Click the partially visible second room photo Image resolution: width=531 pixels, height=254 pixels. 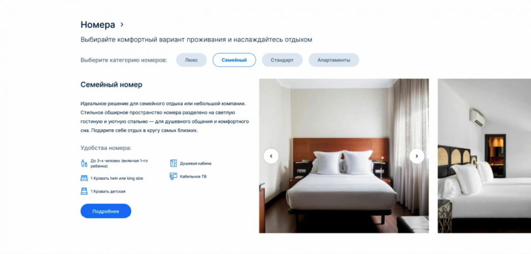484,156
